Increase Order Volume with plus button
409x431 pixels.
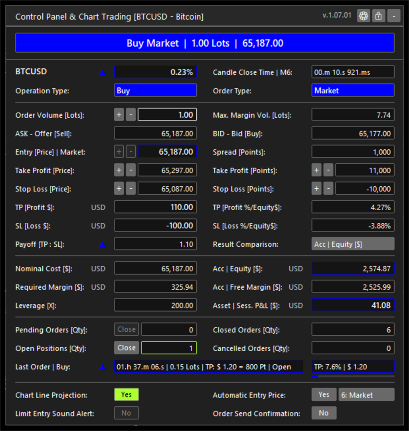pyautogui.click(x=119, y=115)
